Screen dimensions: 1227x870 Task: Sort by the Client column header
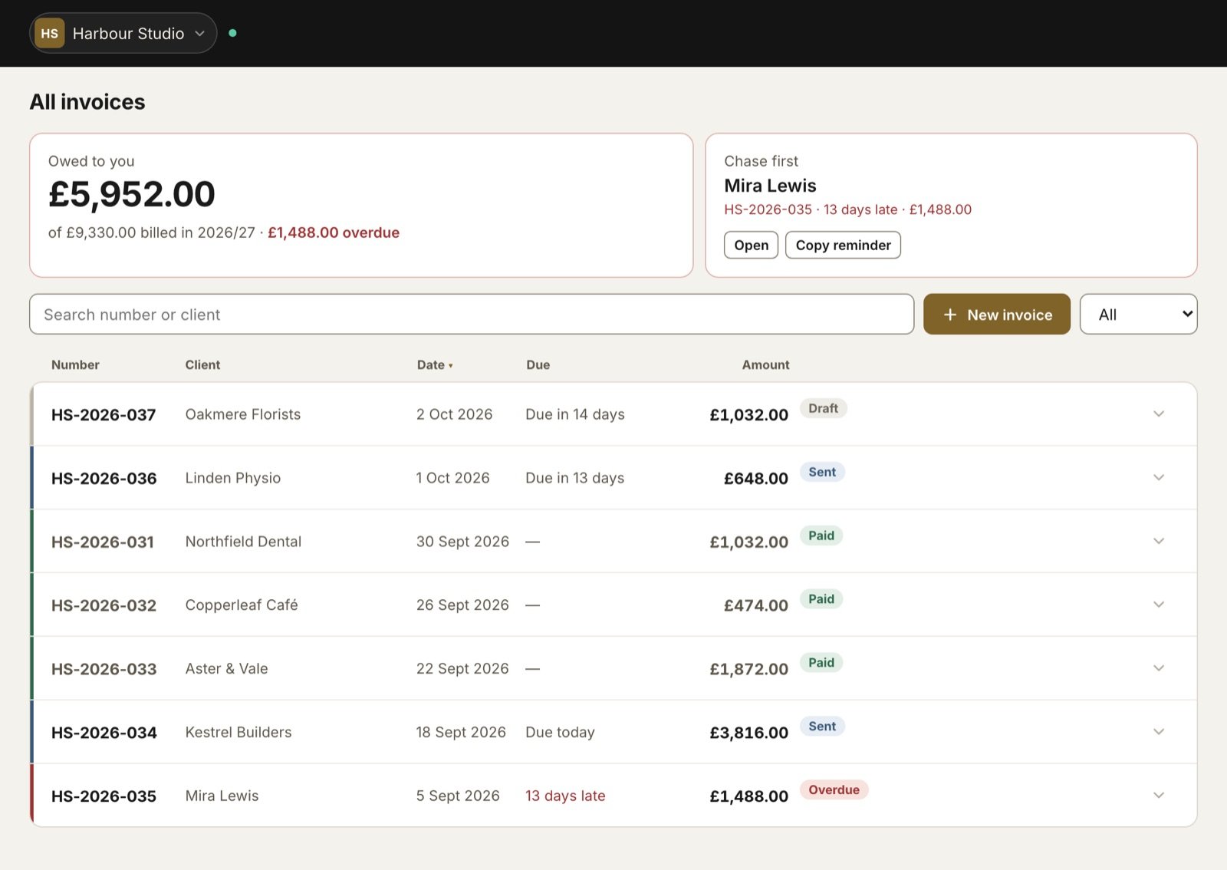[x=202, y=364]
